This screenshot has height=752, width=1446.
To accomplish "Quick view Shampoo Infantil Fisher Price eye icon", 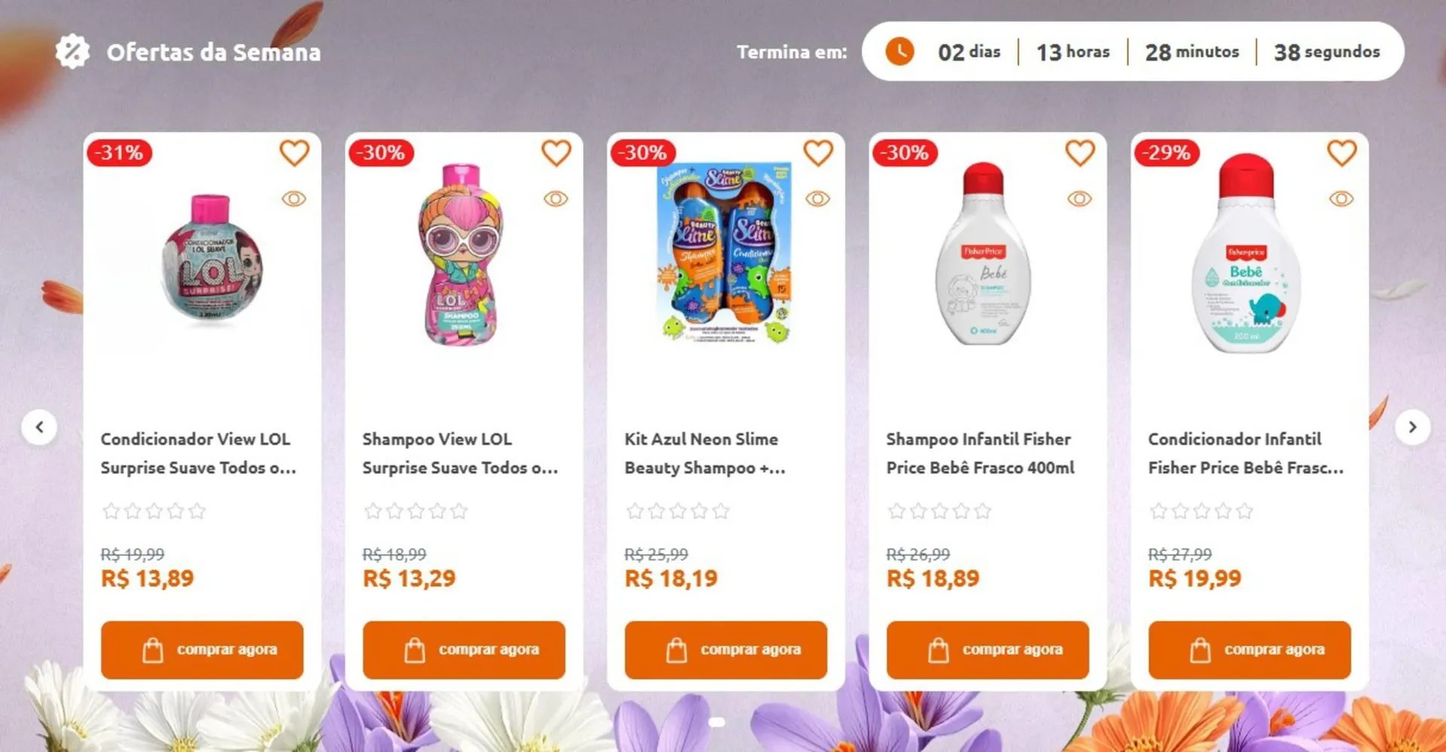I will (x=1079, y=199).
